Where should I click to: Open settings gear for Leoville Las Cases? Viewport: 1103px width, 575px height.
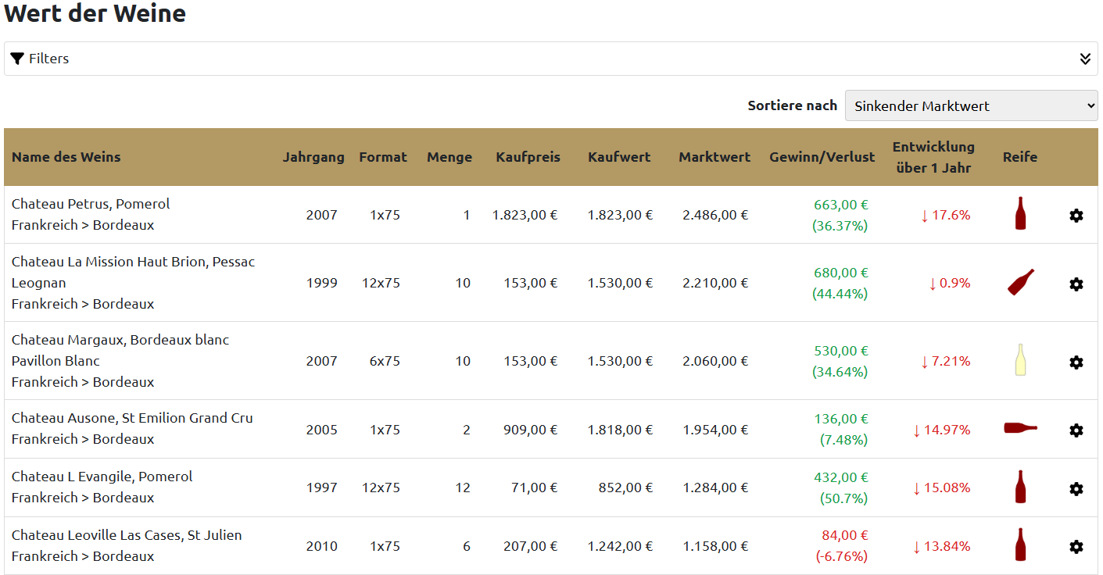[1076, 547]
